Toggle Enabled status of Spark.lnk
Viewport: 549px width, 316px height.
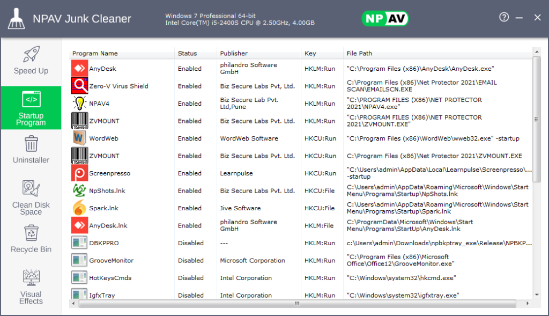[190, 208]
